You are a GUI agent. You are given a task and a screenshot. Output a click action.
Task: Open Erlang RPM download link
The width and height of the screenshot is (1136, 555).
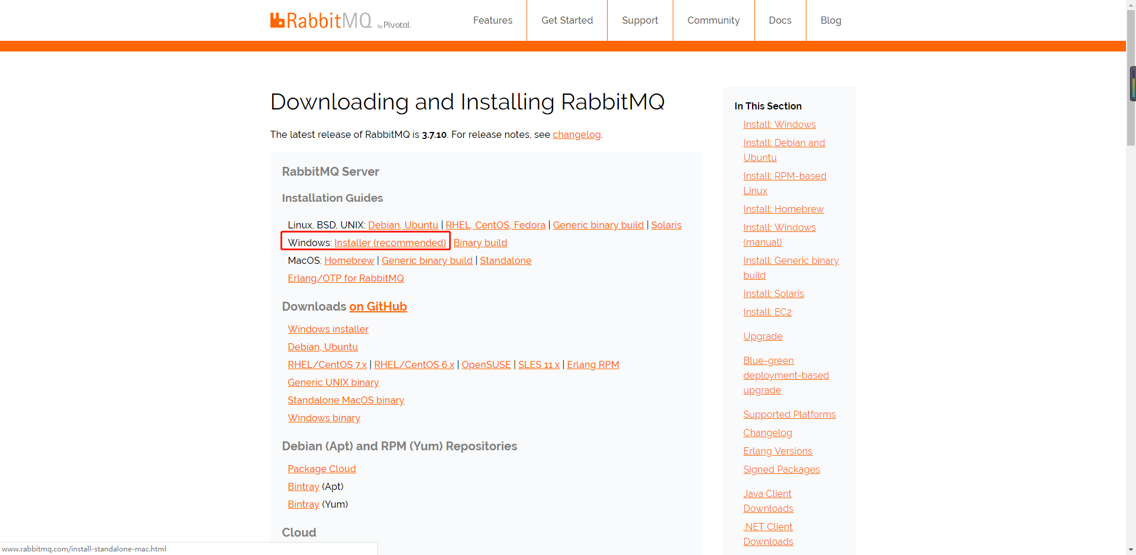click(593, 364)
